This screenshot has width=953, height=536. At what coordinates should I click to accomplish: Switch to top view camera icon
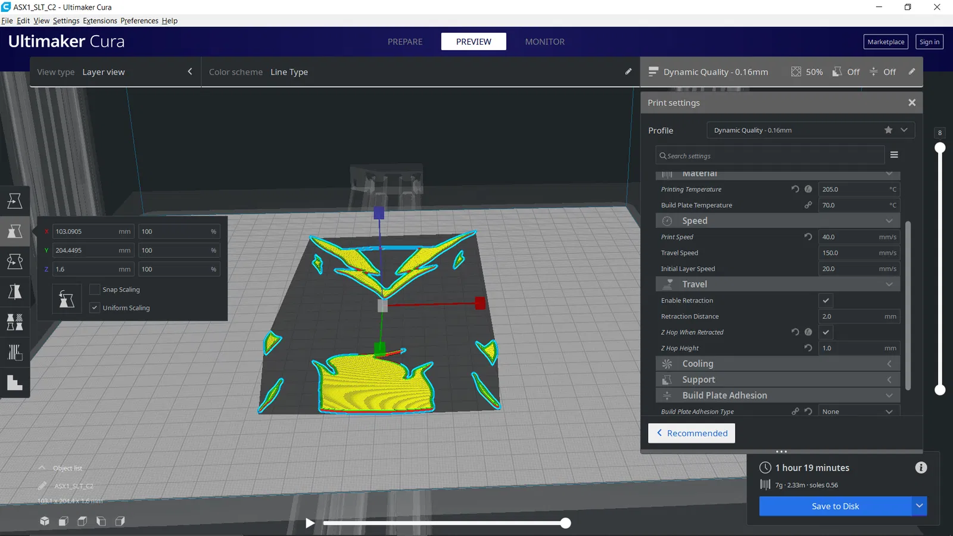point(82,521)
